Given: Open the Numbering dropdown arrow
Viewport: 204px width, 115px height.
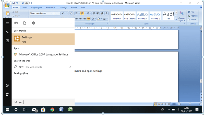Looking at the screenshot, I should click(x=85, y=13).
